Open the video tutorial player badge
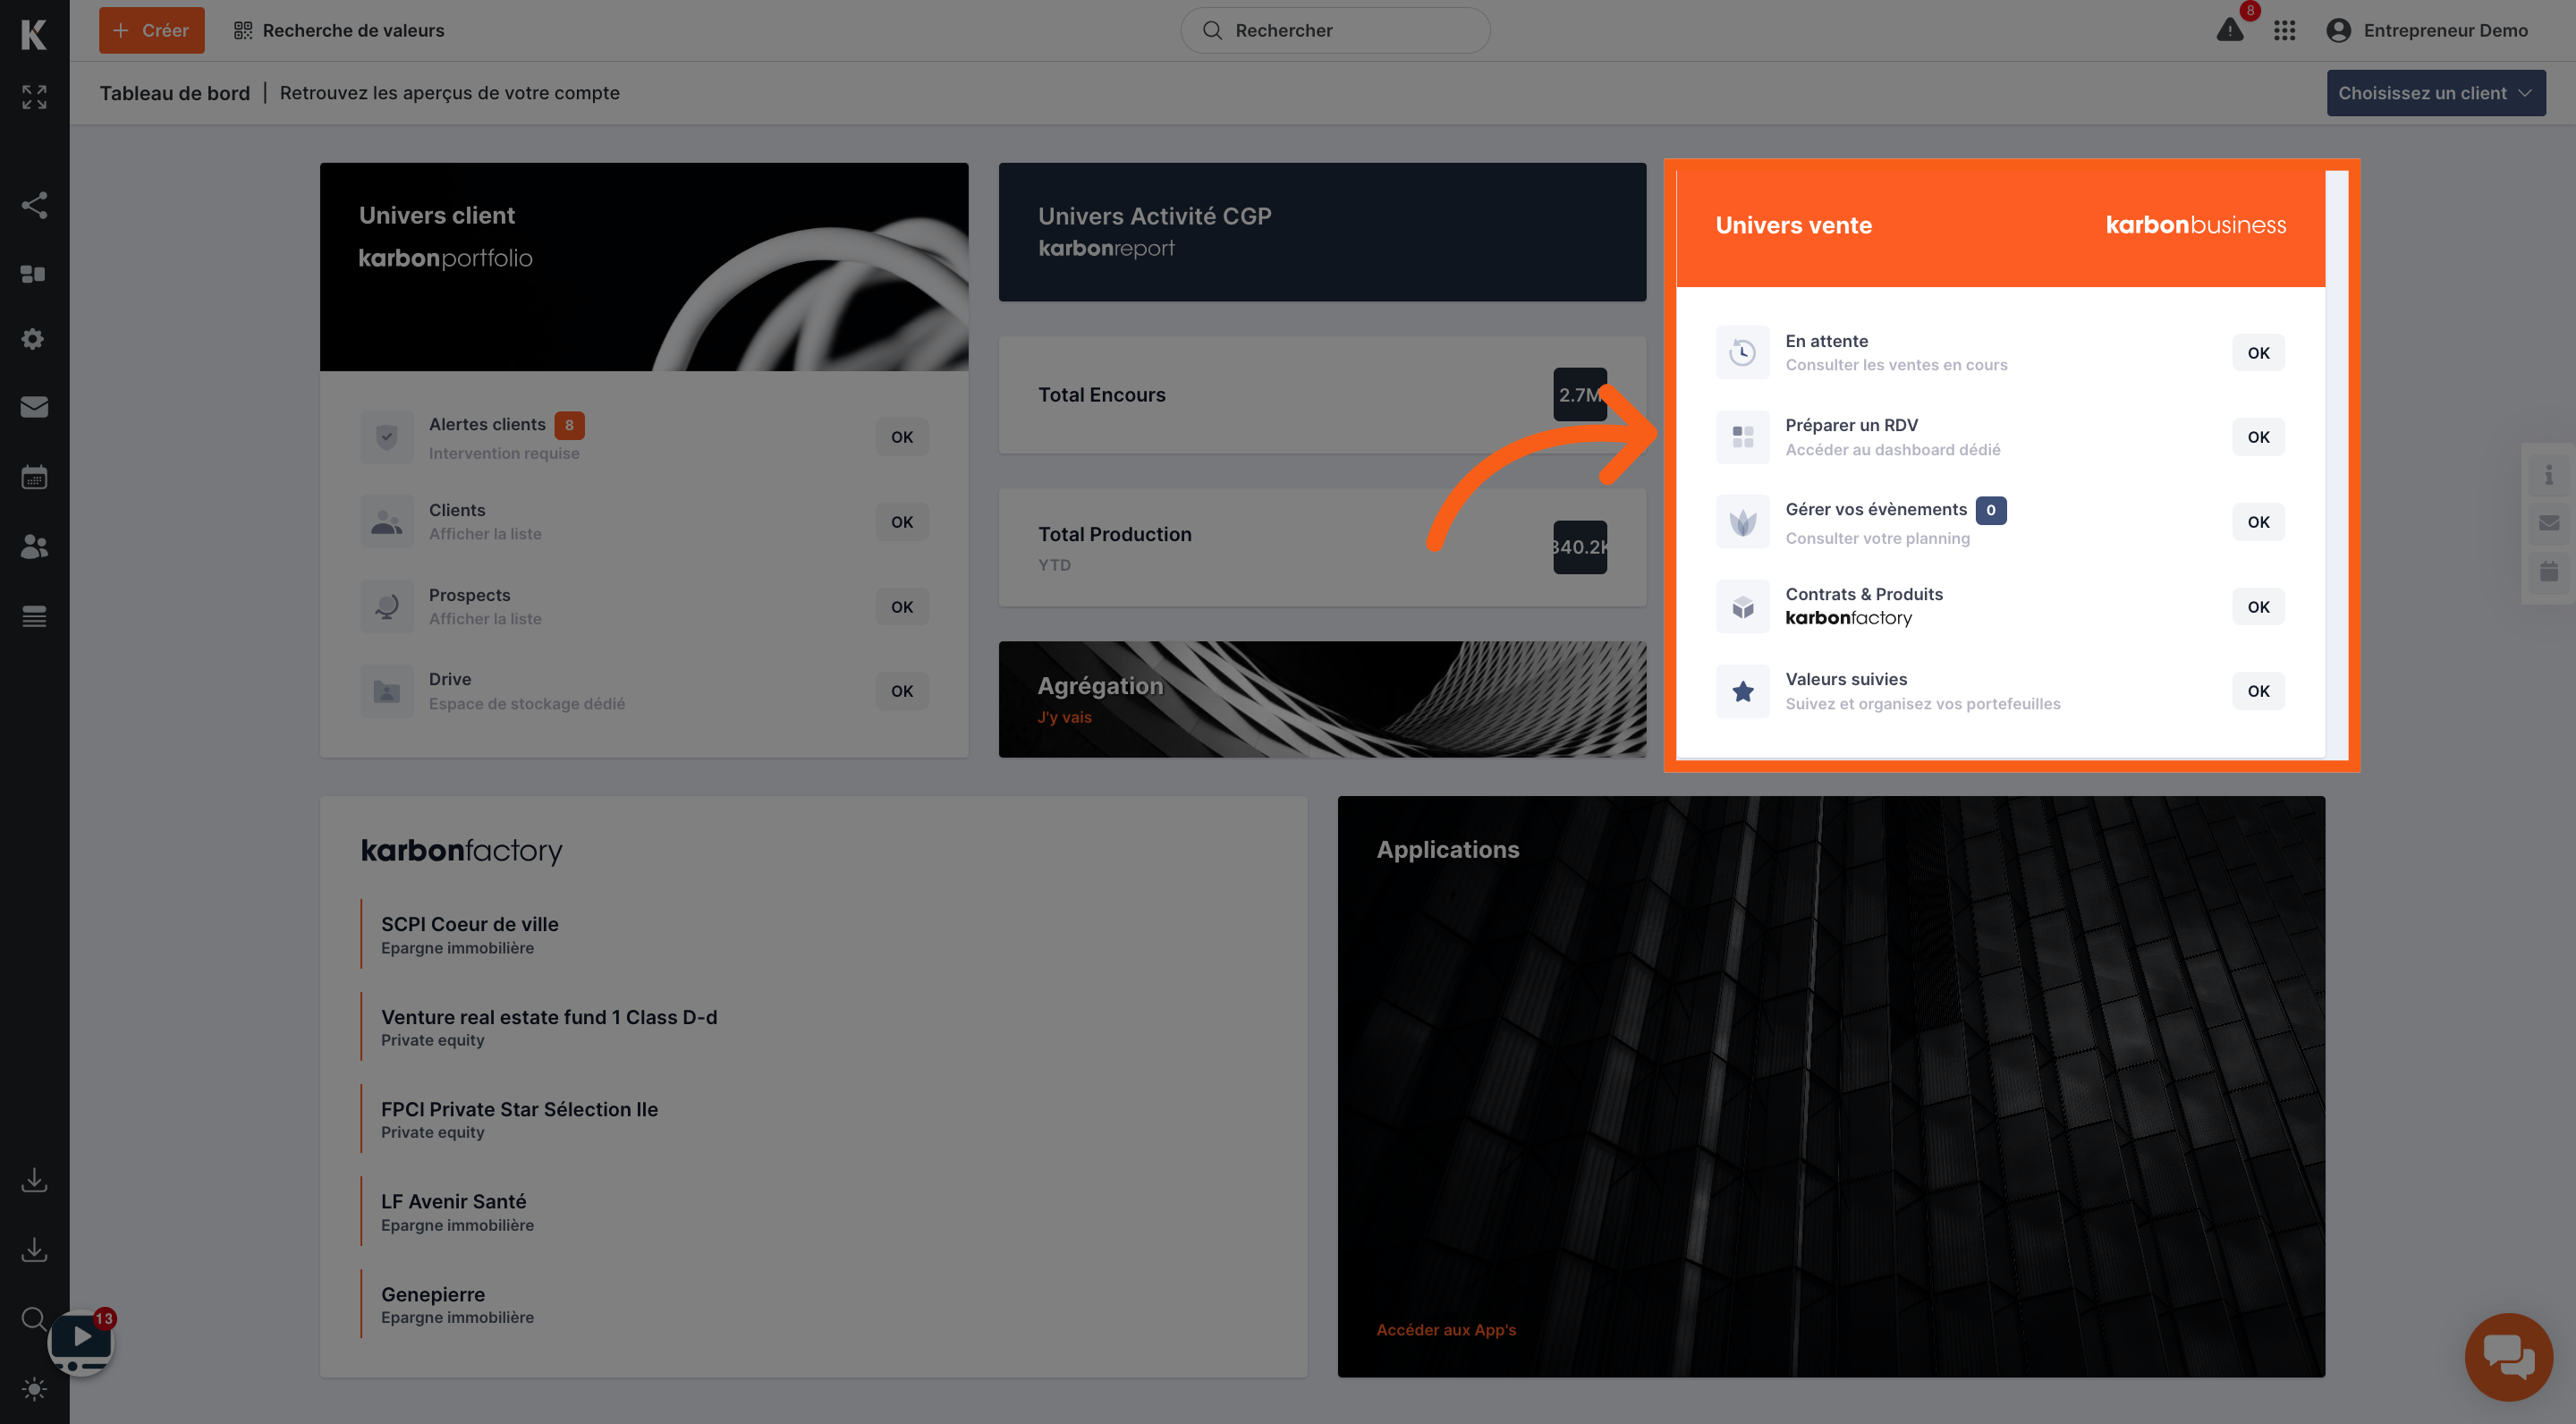 point(81,1342)
